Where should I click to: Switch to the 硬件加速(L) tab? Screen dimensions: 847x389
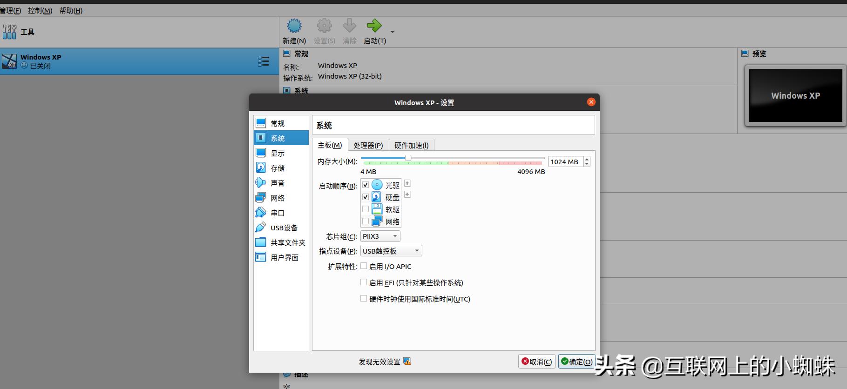point(411,145)
